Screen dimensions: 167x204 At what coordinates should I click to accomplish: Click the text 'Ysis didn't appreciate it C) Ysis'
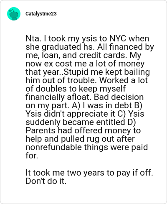(85, 114)
